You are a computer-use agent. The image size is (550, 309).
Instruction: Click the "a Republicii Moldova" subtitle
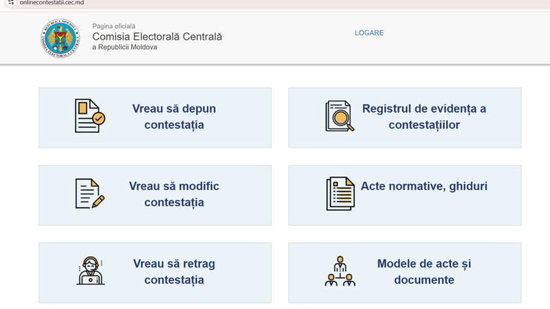pos(124,47)
